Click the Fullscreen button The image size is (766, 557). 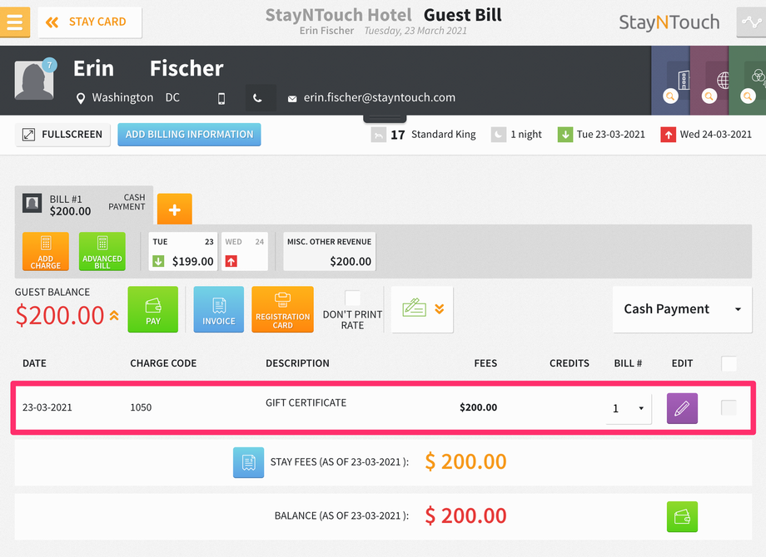(62, 135)
